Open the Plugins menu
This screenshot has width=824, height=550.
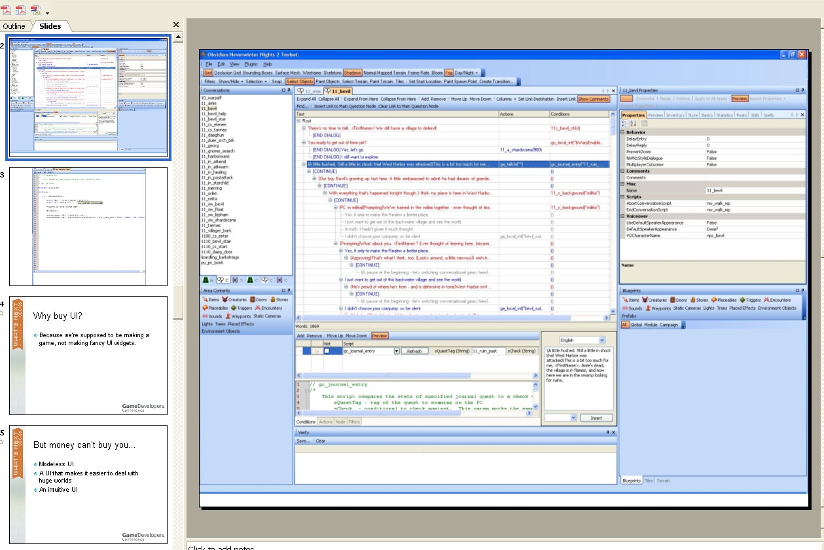pyautogui.click(x=251, y=64)
